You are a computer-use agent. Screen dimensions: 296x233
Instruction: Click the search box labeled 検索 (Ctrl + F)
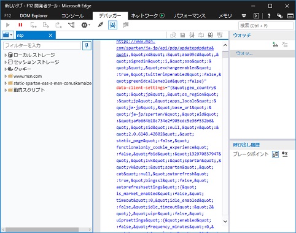coord(266,26)
